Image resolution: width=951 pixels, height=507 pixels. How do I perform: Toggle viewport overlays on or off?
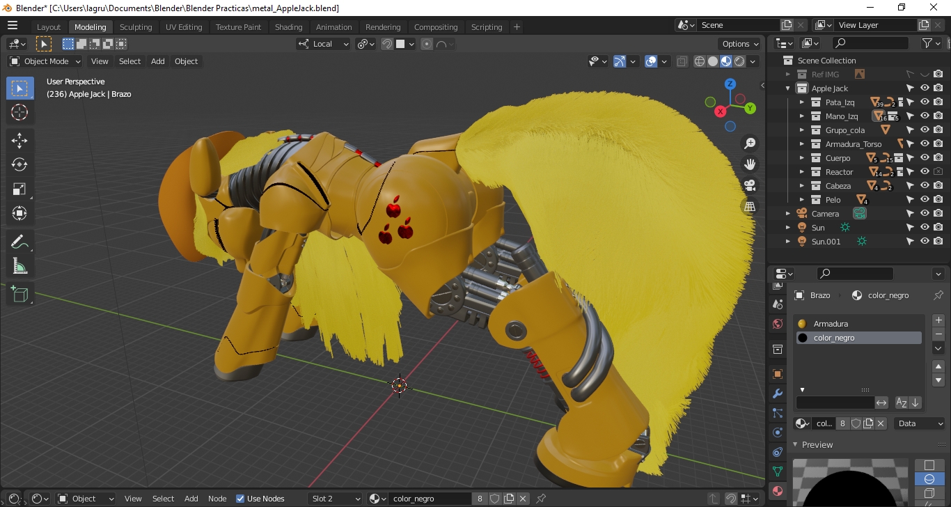tap(651, 61)
